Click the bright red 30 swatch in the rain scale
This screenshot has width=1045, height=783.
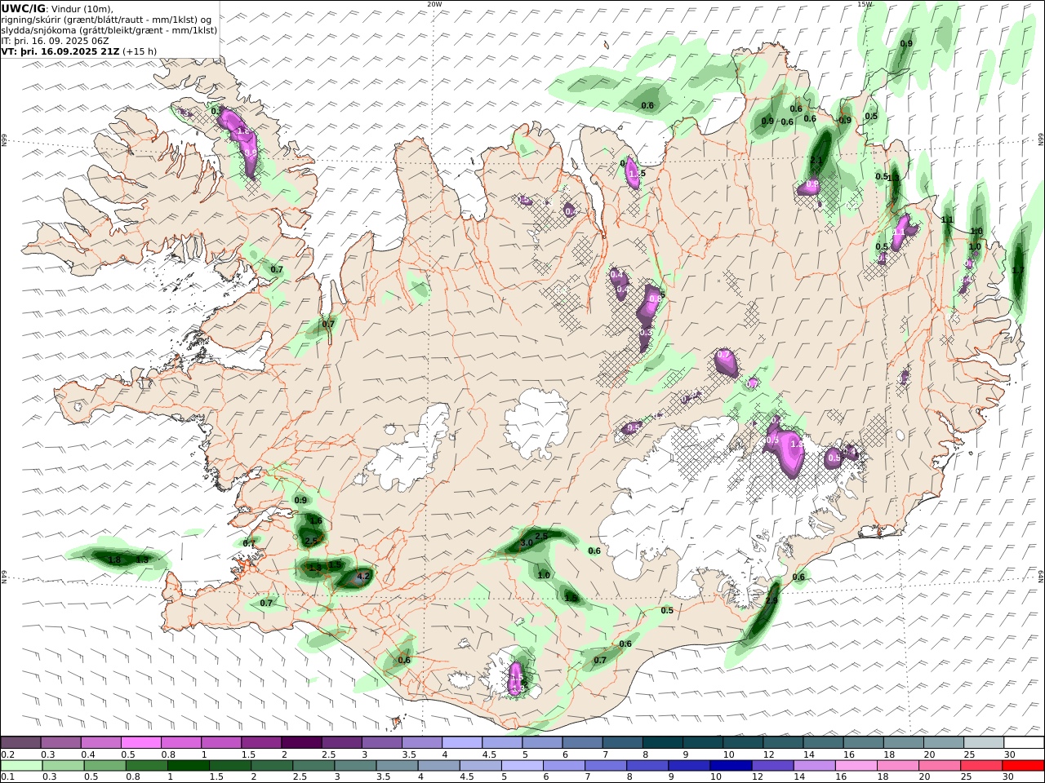[x=1024, y=766]
